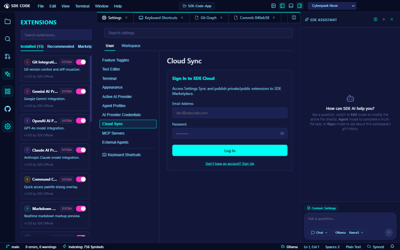400x250 pixels.
Task: Click the Email Address input field
Action: [230, 113]
